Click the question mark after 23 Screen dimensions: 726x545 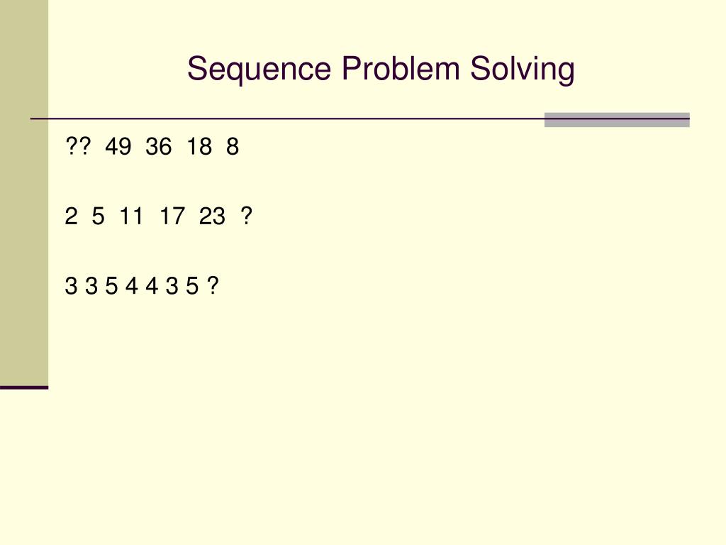(246, 216)
